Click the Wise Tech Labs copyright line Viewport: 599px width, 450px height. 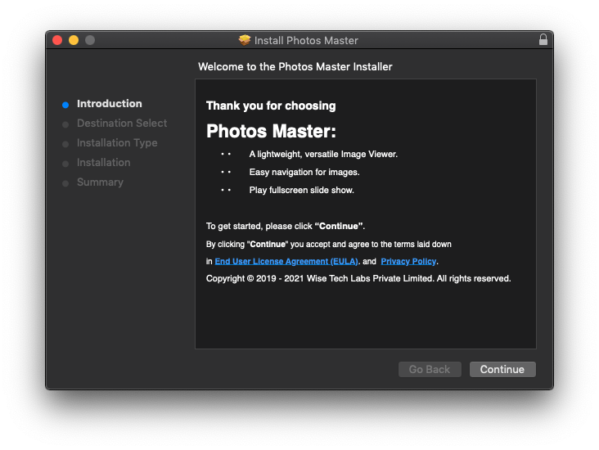[358, 278]
